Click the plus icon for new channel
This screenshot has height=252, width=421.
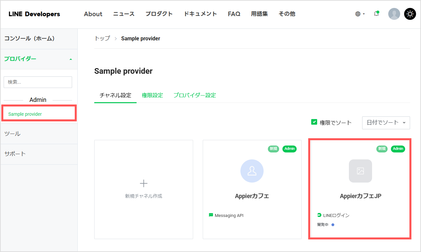[x=144, y=183]
